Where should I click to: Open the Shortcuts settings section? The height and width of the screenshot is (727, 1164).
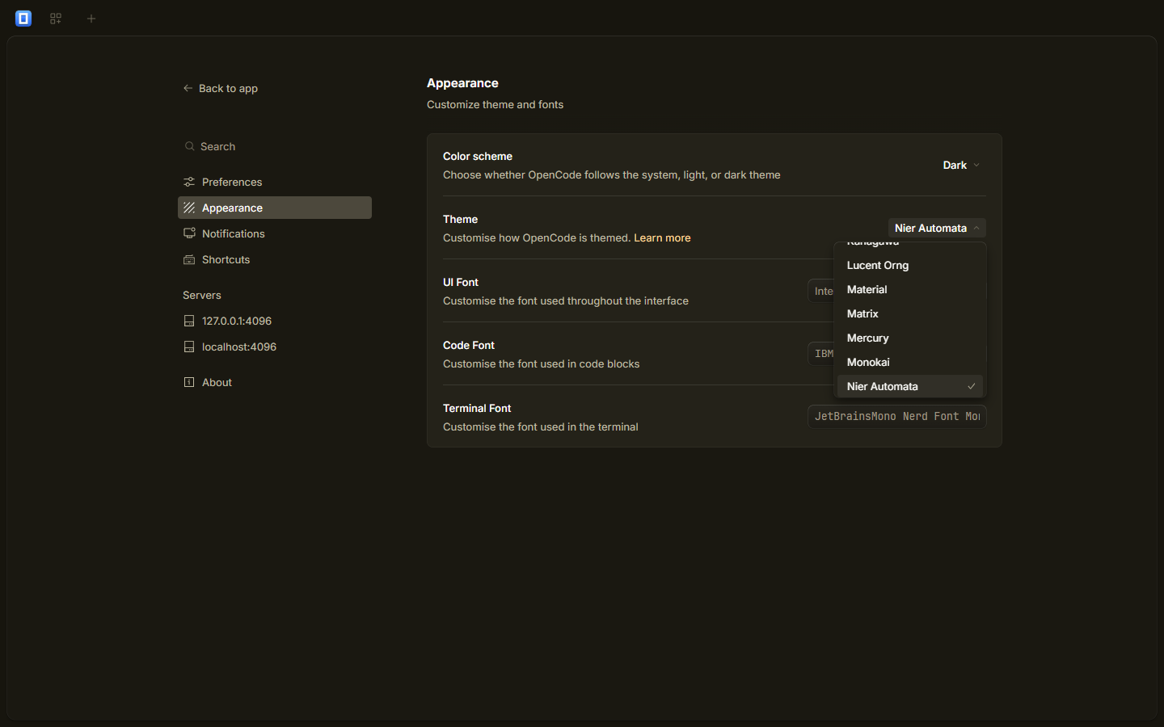(x=275, y=259)
